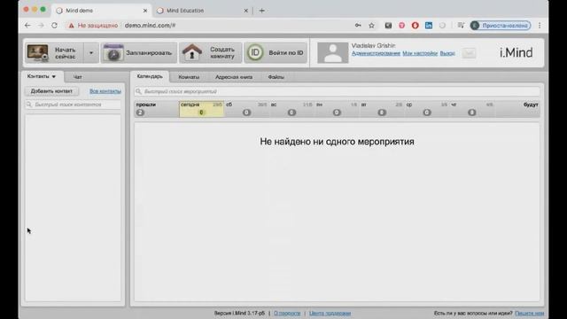Click the 'Добавить контакт' button
This screenshot has height=319, width=567.
(x=51, y=91)
